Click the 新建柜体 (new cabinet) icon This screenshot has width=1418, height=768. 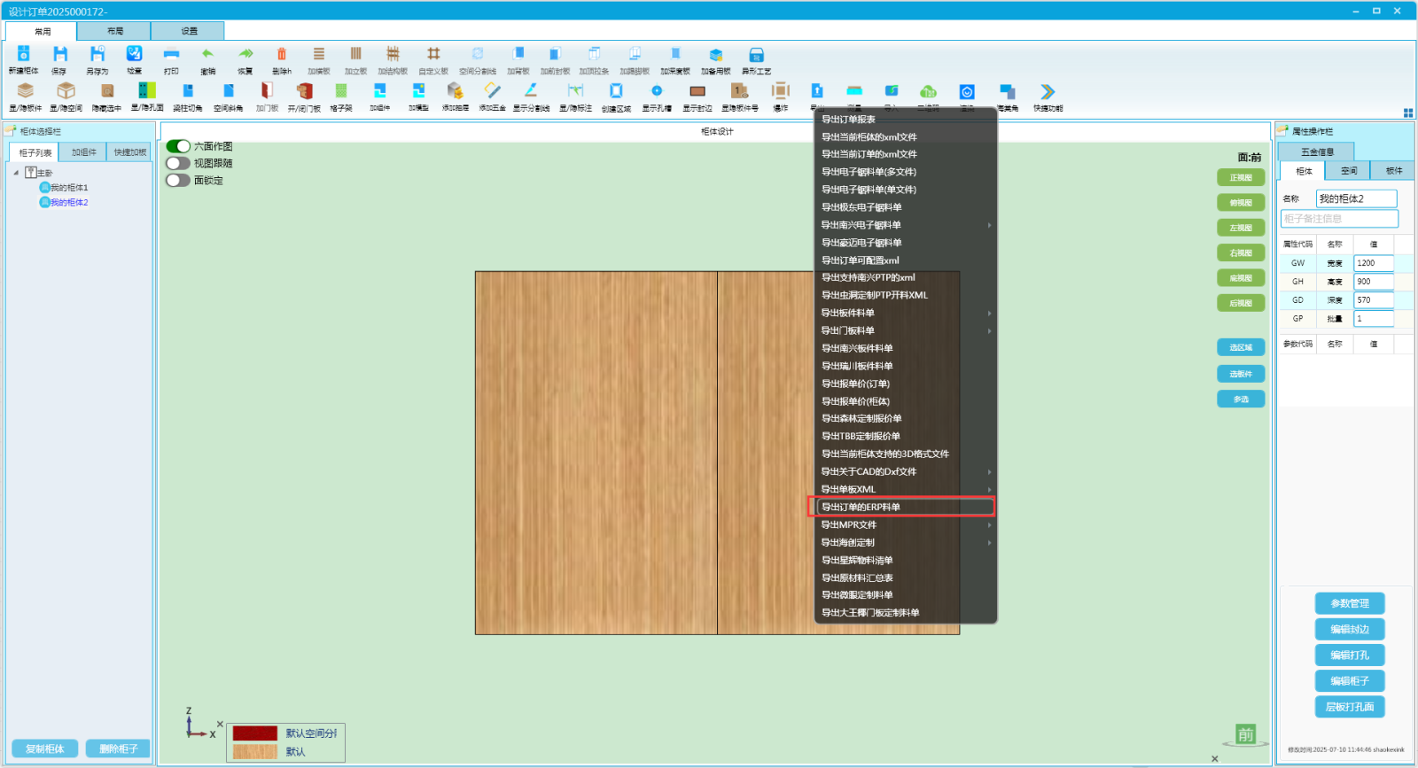click(24, 55)
